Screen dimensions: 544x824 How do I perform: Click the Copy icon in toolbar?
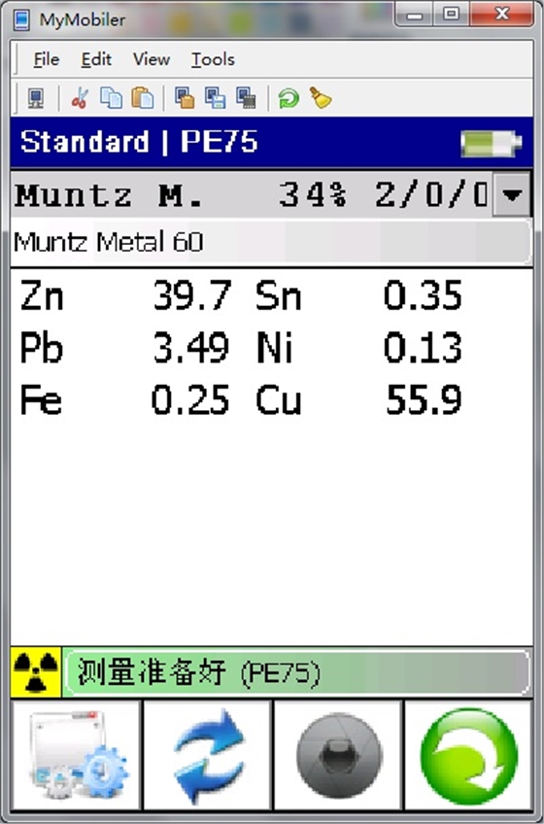coord(111,98)
